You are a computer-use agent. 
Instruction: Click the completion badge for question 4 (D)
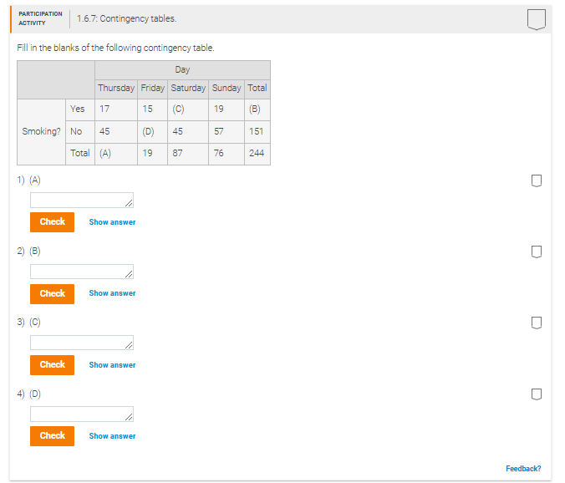537,394
